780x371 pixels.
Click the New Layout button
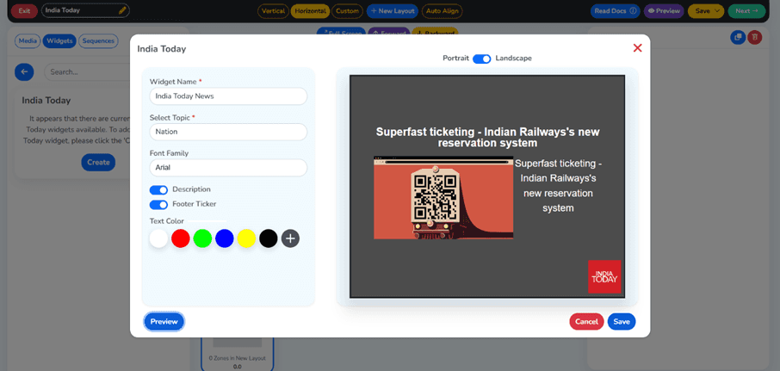point(393,11)
